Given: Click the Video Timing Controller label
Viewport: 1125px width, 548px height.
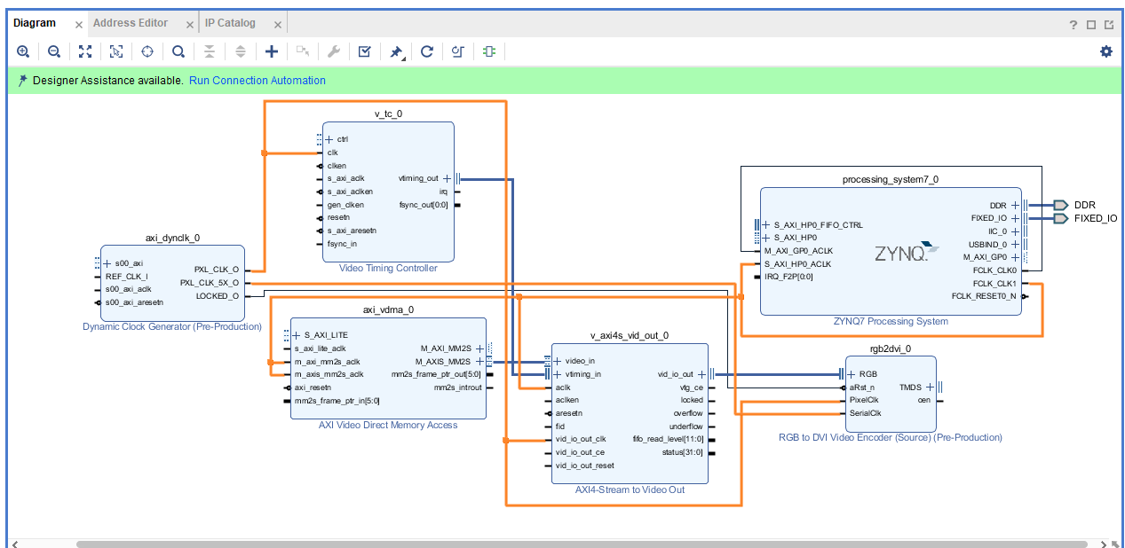Looking at the screenshot, I should tap(388, 268).
